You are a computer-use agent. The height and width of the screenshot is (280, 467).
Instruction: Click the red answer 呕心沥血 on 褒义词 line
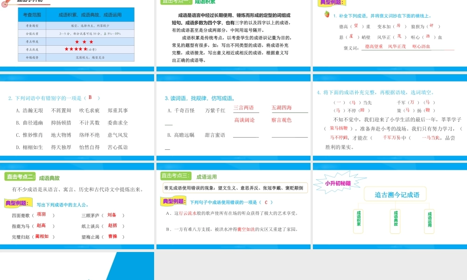coord(421,46)
